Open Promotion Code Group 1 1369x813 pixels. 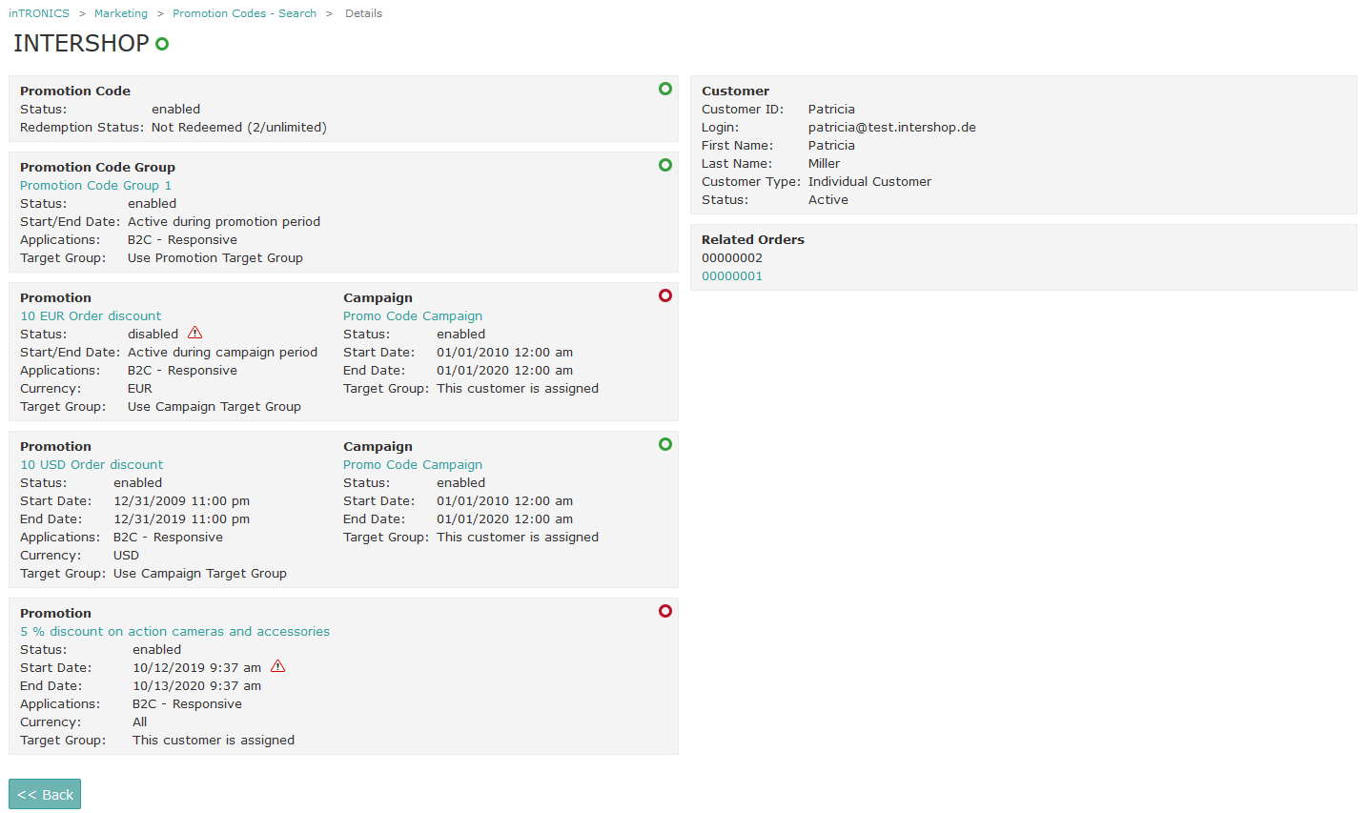(x=95, y=185)
